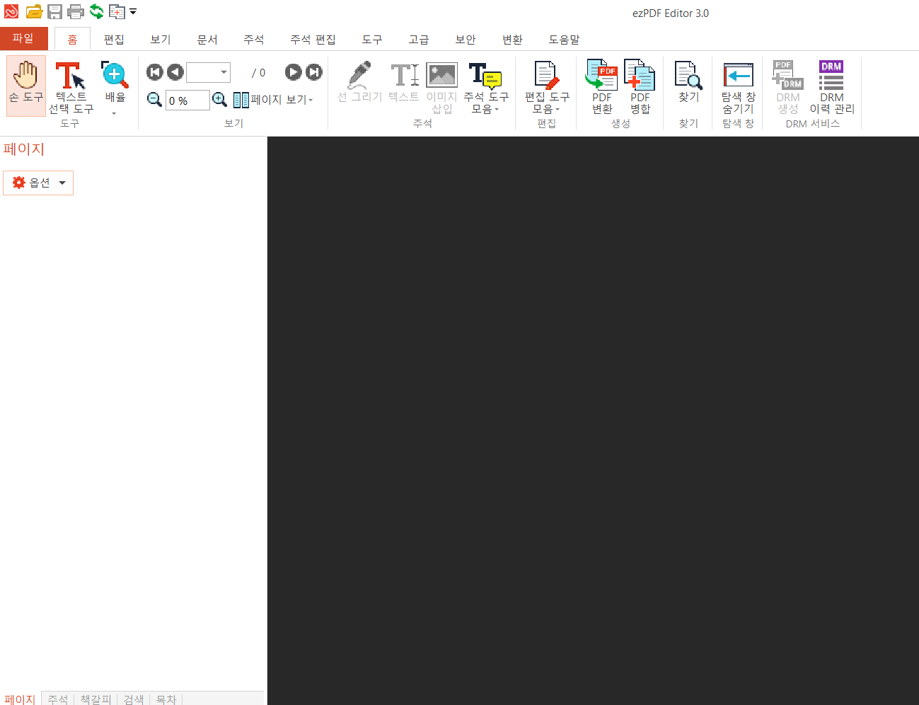Select the 목차 bottom panel tab

(166, 699)
